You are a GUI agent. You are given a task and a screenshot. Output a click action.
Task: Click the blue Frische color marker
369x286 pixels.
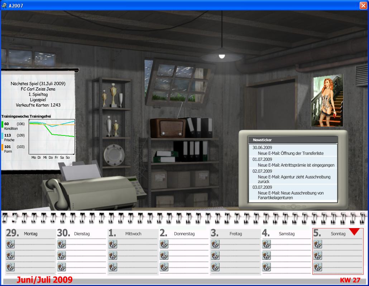pyautogui.click(x=3, y=136)
